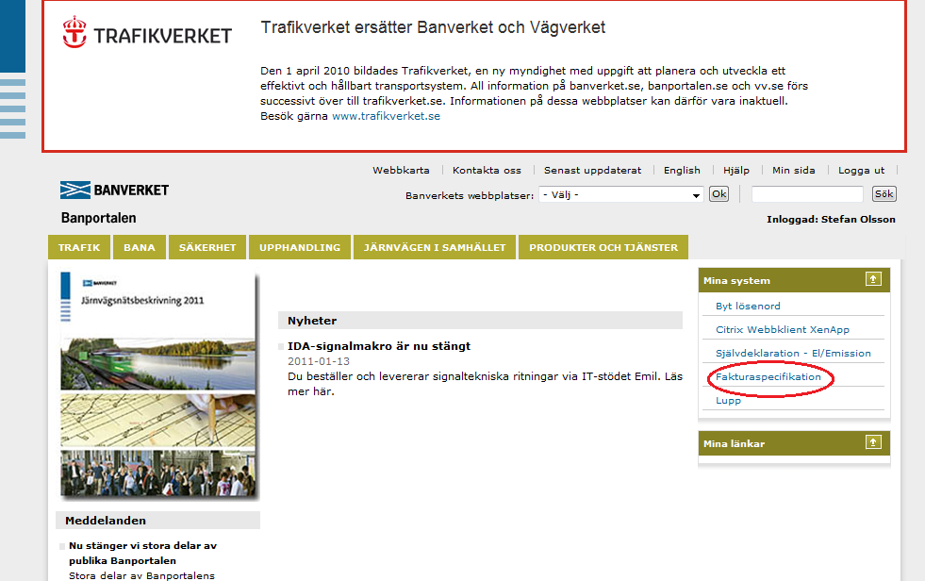Click the Nyheter section heading

312,321
